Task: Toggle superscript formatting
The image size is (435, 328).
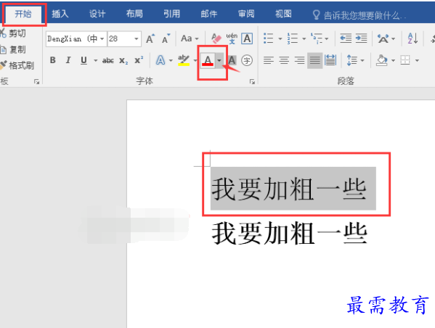Action: 139,60
